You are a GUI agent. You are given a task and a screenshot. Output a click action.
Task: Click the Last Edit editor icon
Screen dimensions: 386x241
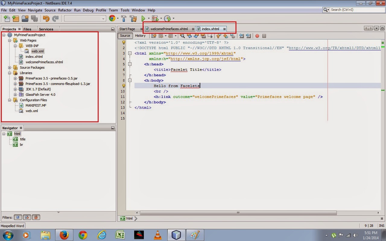(153, 36)
